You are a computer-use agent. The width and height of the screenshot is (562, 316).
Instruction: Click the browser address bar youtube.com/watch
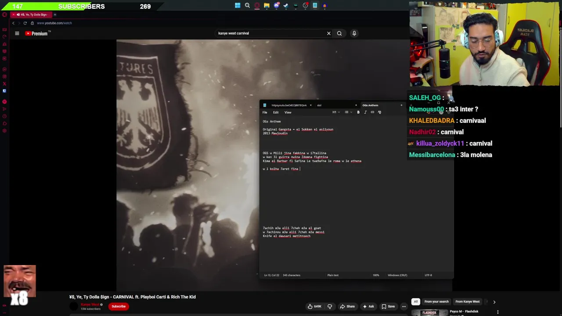(54, 23)
